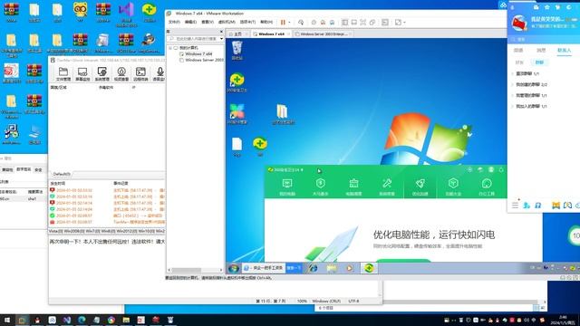Image resolution: width=580 pixels, height=326 pixels.
Task: Open the library search dropdown arrow
Action: [221, 39]
